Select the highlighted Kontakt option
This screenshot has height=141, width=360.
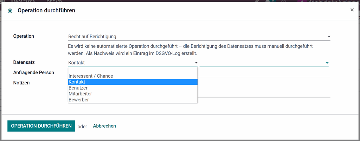tap(133, 82)
